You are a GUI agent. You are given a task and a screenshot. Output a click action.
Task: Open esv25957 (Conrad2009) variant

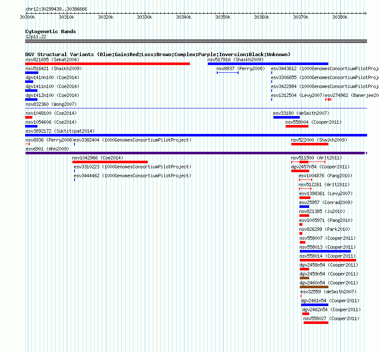coord(326,202)
